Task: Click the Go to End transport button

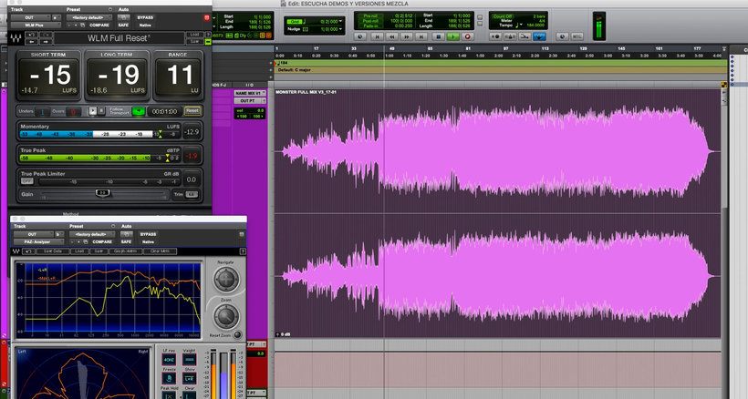Action: tap(421, 36)
